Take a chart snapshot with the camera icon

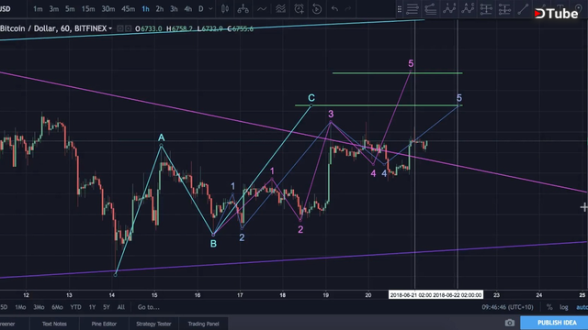coord(509,323)
